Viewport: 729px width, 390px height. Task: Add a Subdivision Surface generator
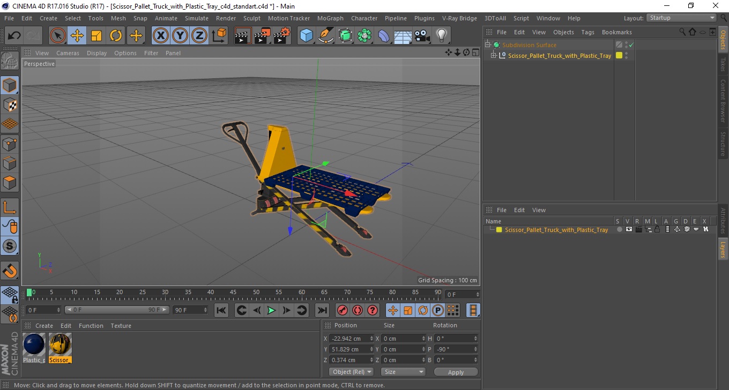point(345,36)
